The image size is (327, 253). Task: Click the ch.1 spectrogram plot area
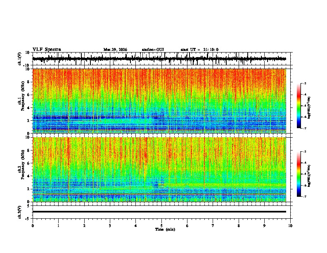click(x=159, y=101)
